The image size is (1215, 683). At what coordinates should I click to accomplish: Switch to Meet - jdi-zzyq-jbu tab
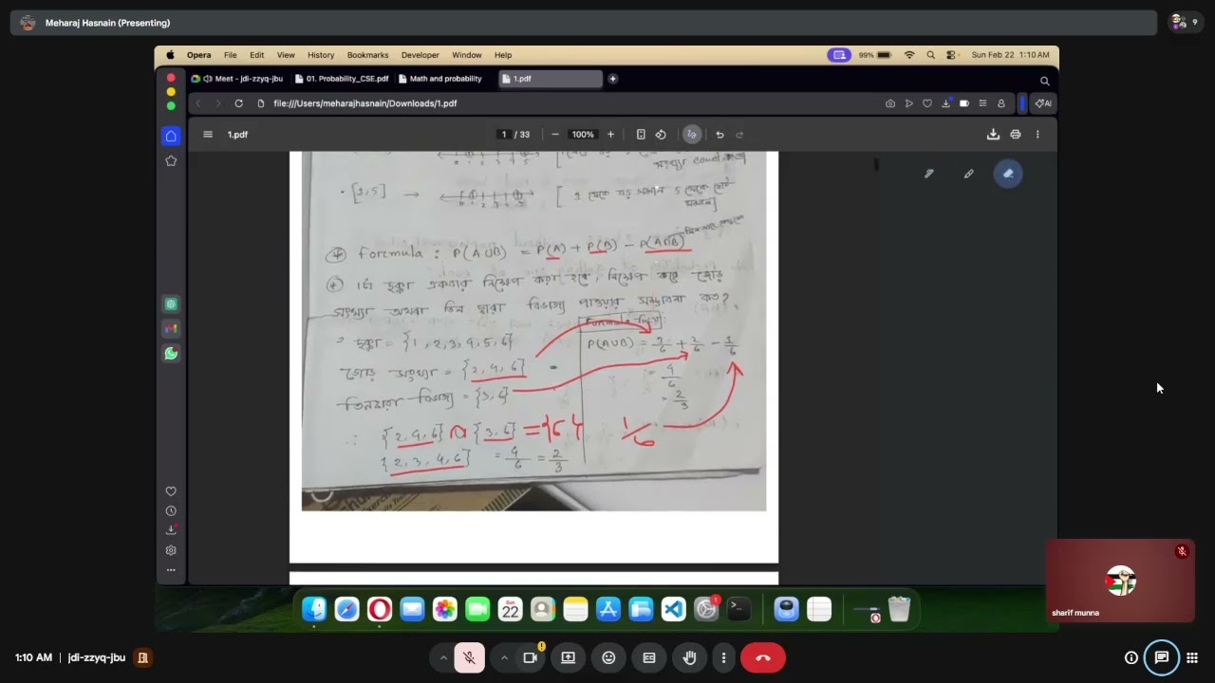(x=237, y=79)
